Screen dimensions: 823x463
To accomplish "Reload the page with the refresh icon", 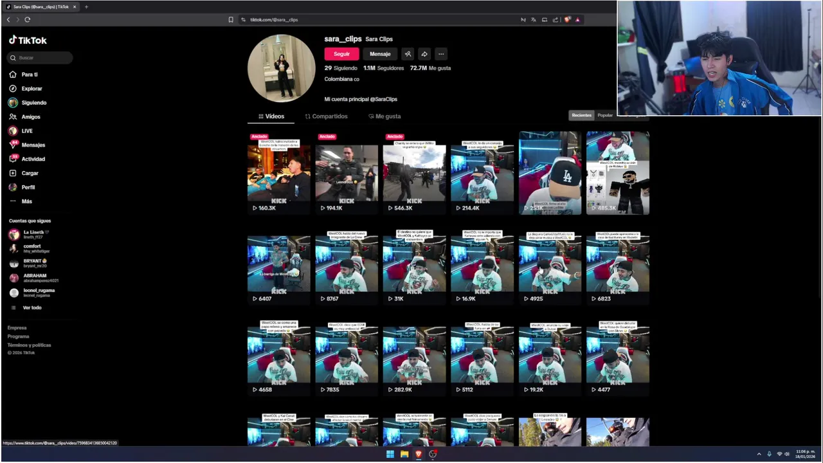I will coord(28,20).
